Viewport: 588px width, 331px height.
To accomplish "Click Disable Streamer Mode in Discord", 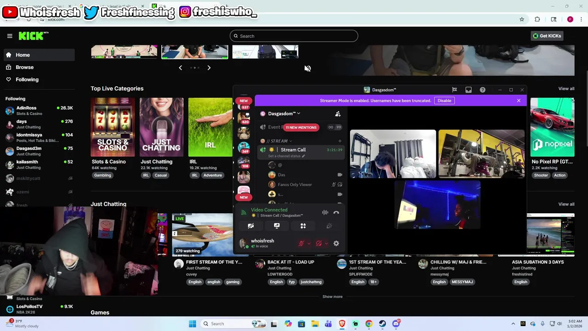I will (444, 101).
